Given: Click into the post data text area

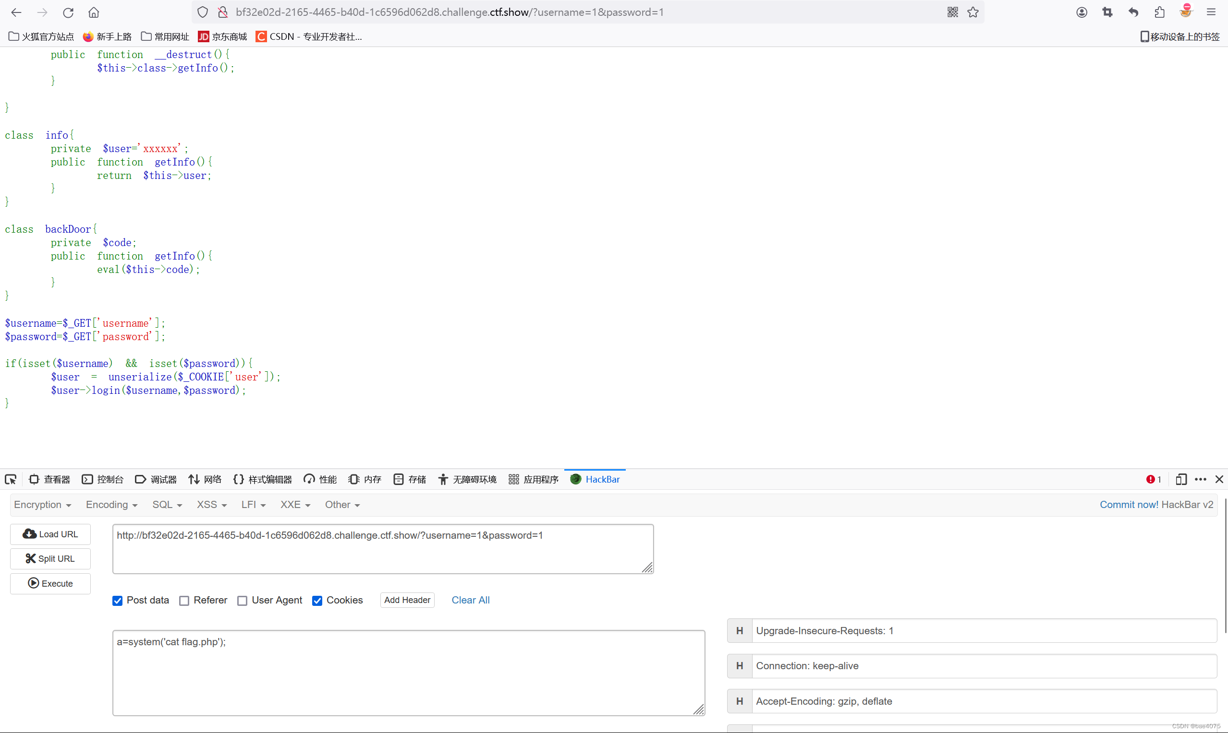Looking at the screenshot, I should click(408, 672).
